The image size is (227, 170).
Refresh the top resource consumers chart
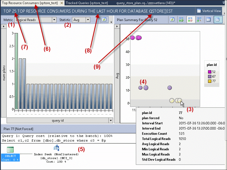click(x=104, y=20)
